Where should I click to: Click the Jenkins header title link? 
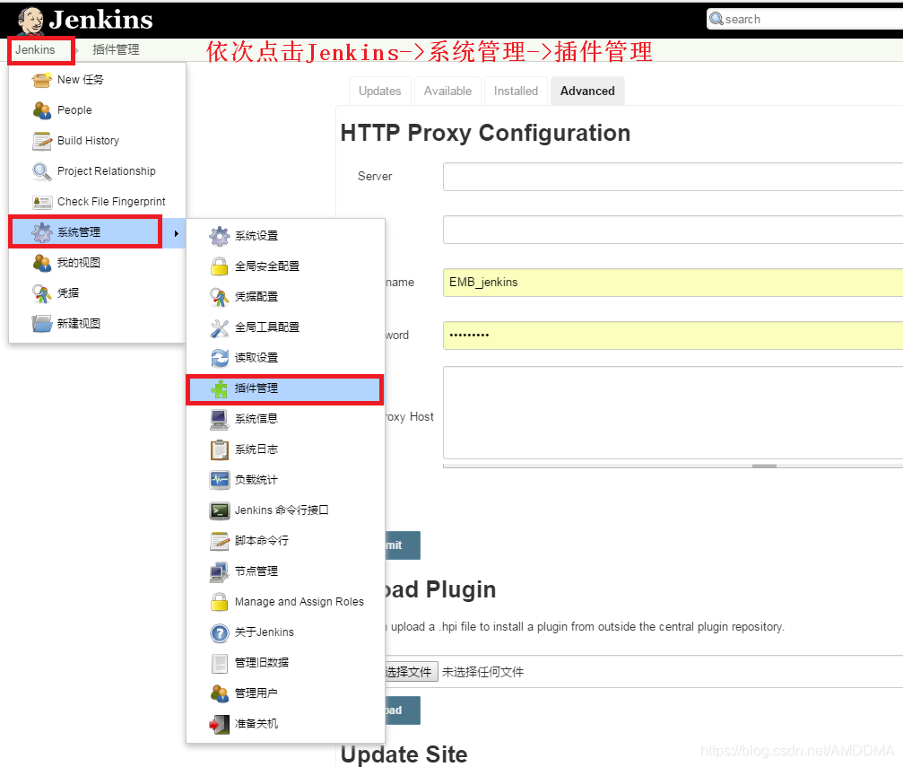(x=100, y=20)
